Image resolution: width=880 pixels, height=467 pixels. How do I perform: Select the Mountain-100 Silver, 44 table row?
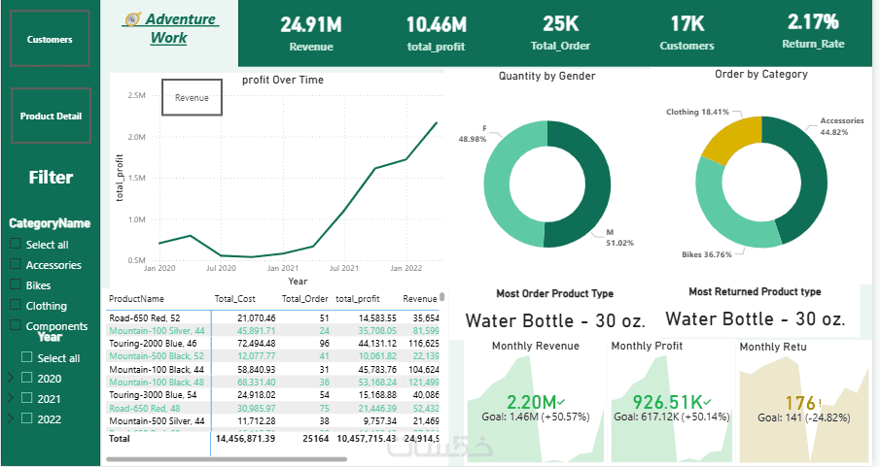[x=274, y=331]
